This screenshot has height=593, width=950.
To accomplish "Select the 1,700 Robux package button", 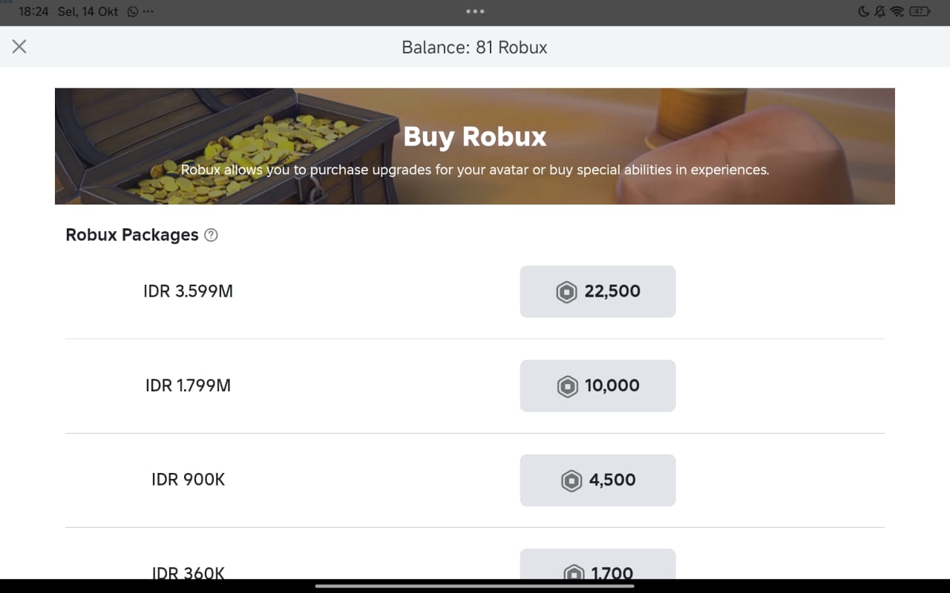I will [x=597, y=567].
